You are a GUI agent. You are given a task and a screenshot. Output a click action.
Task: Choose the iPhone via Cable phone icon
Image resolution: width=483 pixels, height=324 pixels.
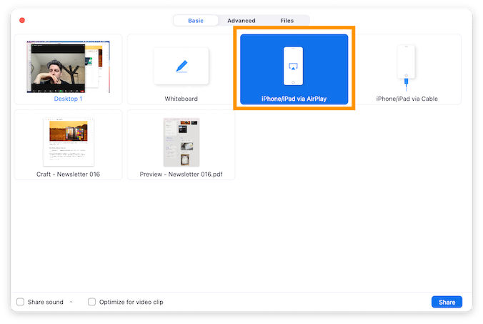point(407,65)
